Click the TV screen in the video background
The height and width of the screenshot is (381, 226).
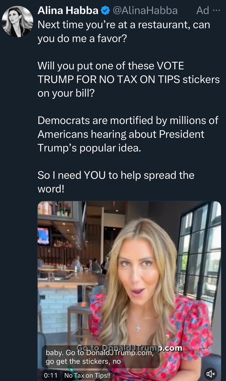pyautogui.click(x=44, y=236)
